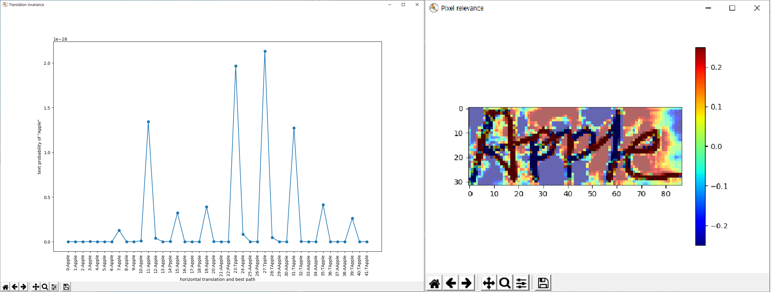Maximize the Pixel relevance window
Screen dimensions: 771x292
pyautogui.click(x=732, y=8)
